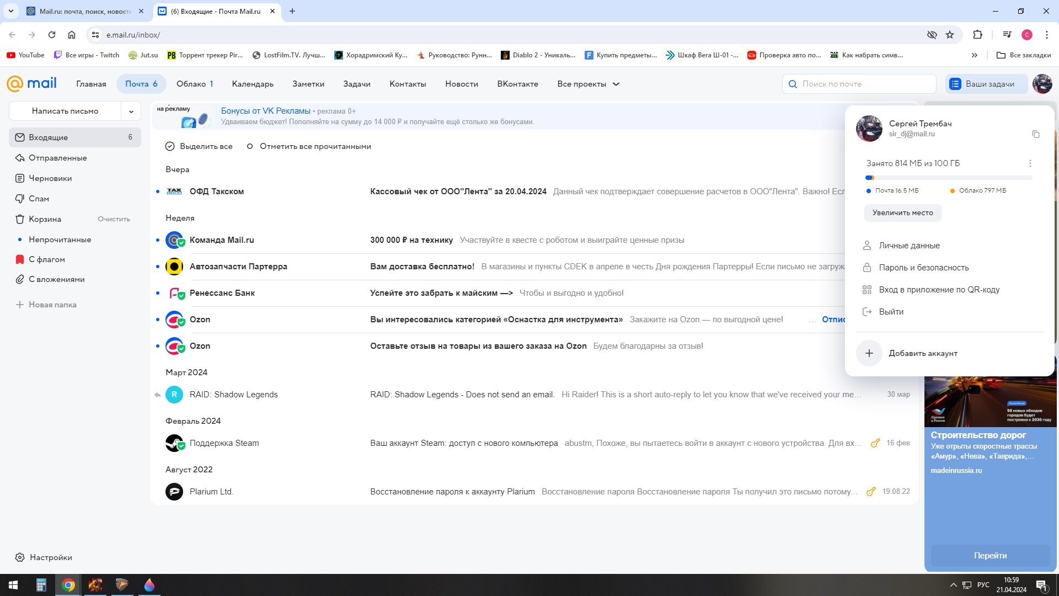Toggle unread dot on ОФД Такском email

[x=158, y=191]
